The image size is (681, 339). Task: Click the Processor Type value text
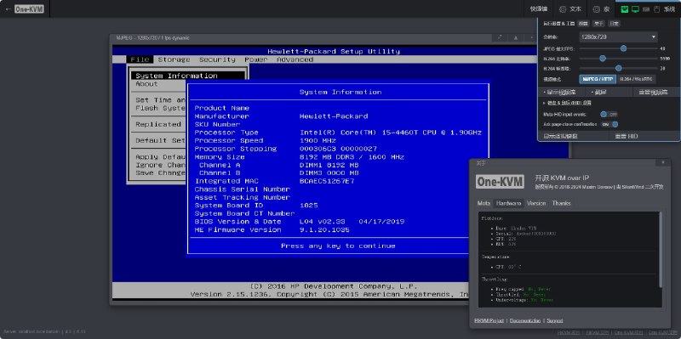[x=391, y=133]
